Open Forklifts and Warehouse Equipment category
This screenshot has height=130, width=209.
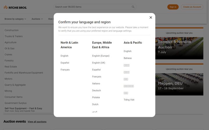(24, 73)
